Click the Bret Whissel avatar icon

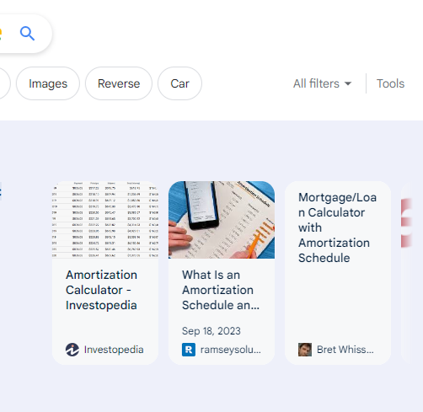coord(305,350)
